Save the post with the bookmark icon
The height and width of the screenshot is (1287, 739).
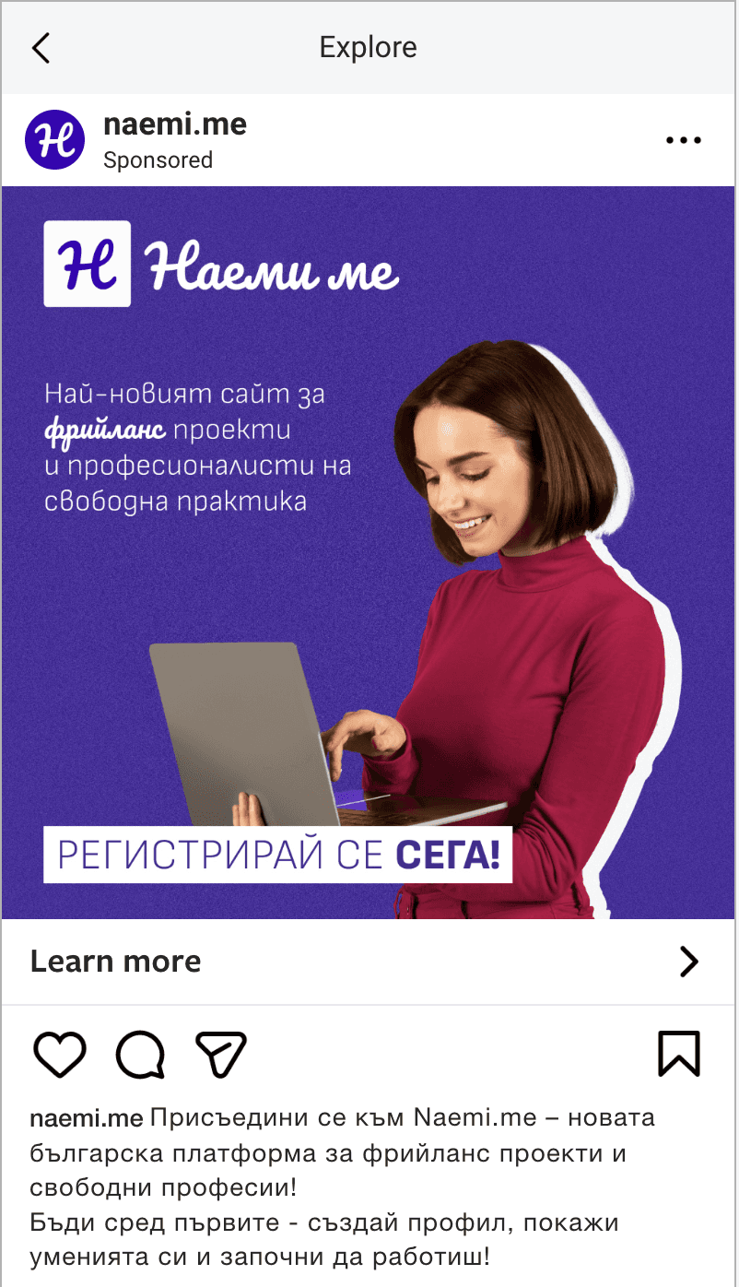tap(679, 1054)
